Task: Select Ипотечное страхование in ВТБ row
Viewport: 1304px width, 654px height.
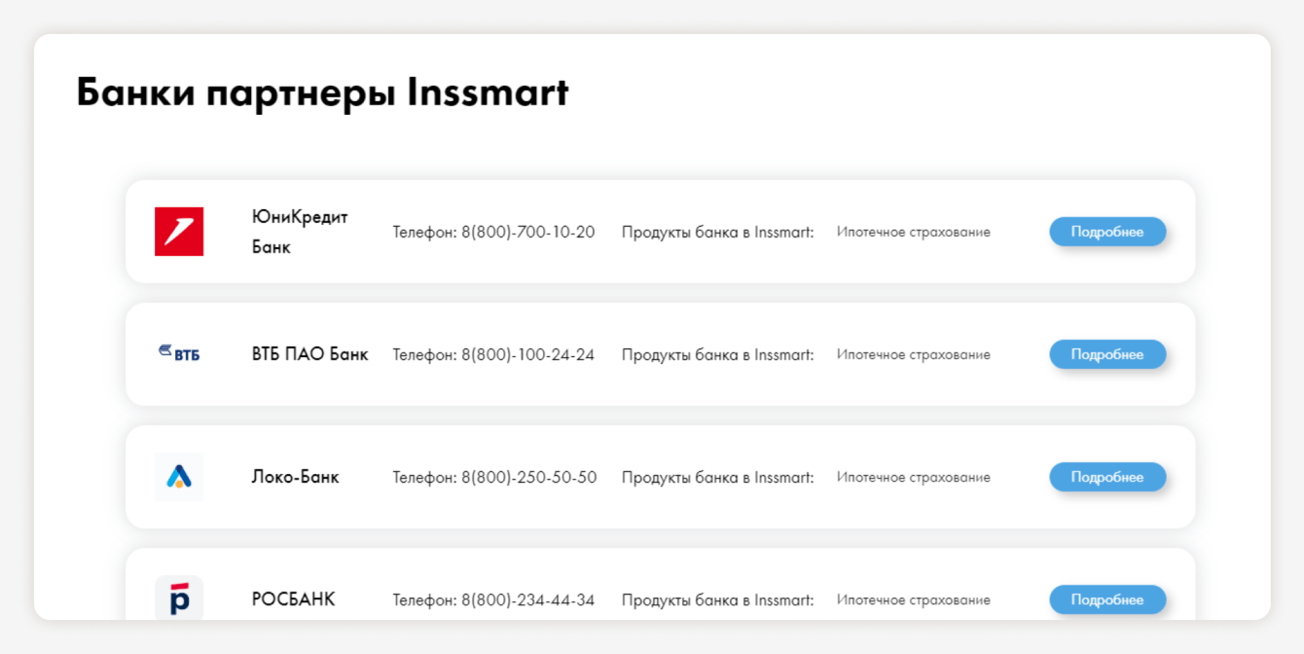Action: coord(913,354)
